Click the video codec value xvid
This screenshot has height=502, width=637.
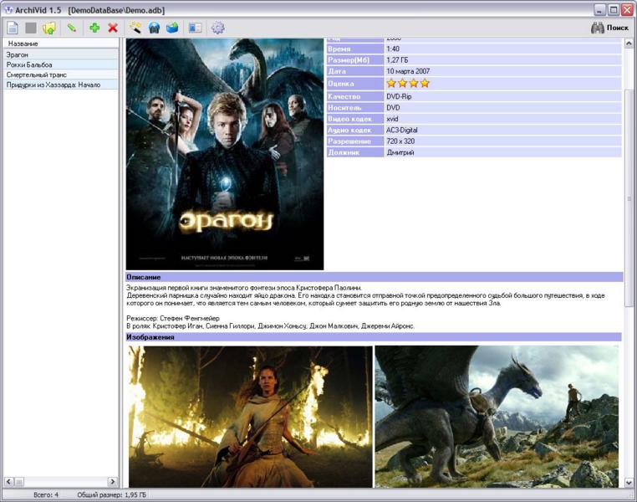392,119
